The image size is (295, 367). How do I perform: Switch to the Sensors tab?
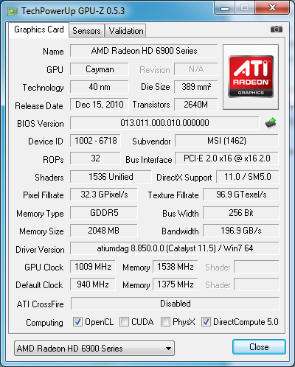pos(86,31)
